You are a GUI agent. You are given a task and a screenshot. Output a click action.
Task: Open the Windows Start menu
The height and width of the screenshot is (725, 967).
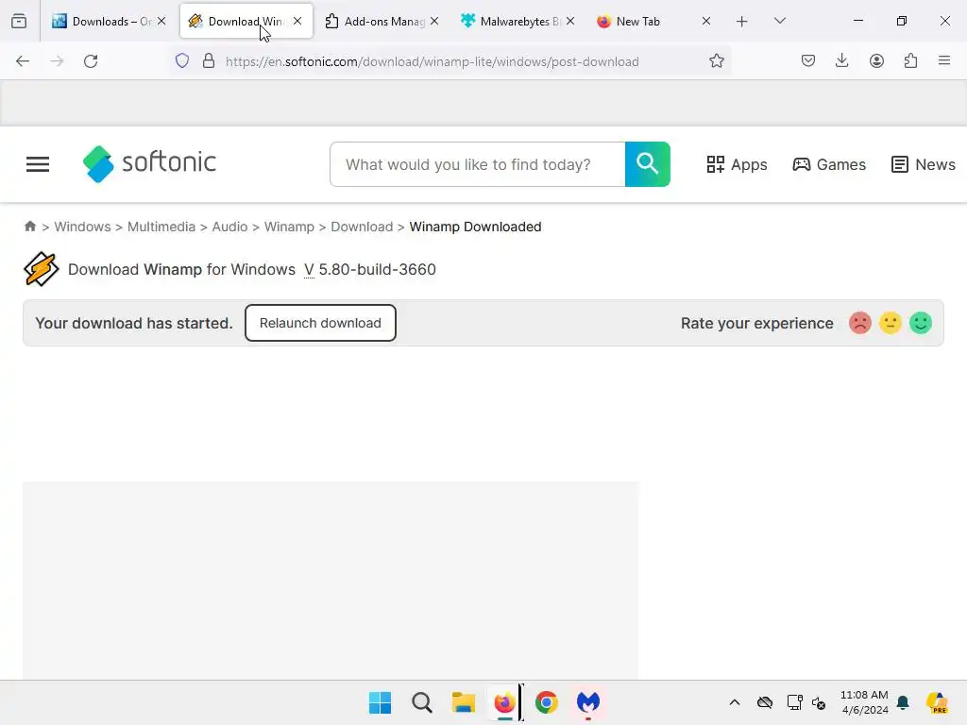[380, 702]
